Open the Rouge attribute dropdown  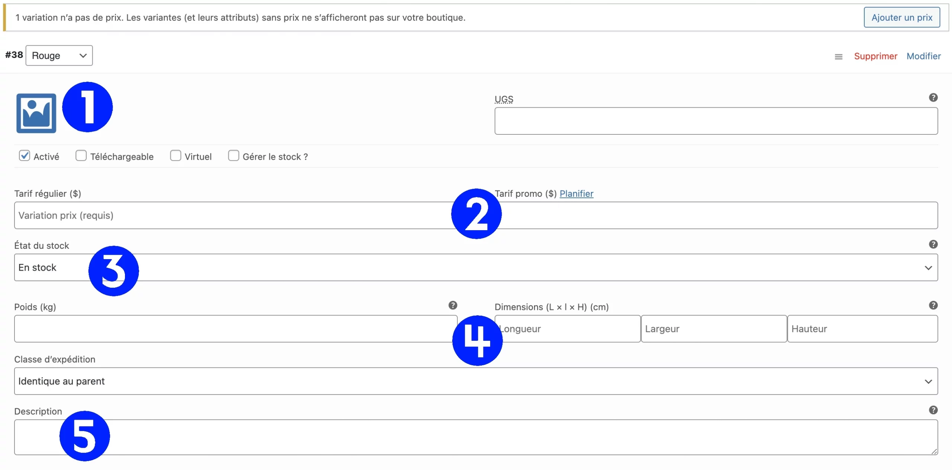click(59, 56)
